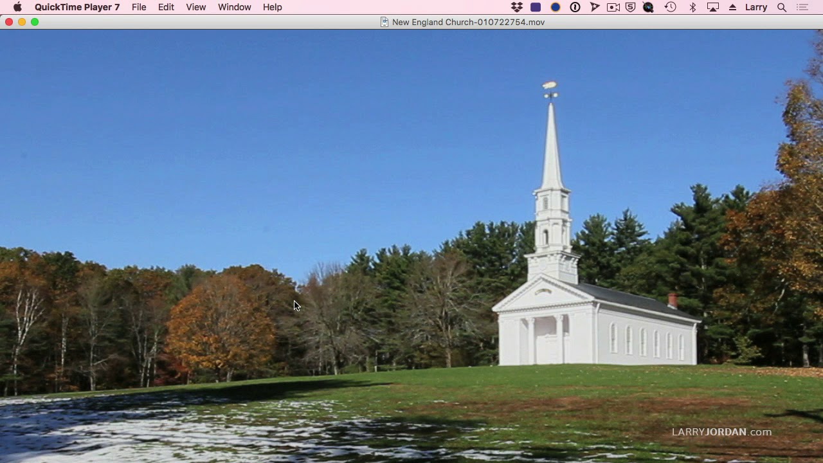Open the QuickTime Player 7 menu
The image size is (823, 463).
77,7
